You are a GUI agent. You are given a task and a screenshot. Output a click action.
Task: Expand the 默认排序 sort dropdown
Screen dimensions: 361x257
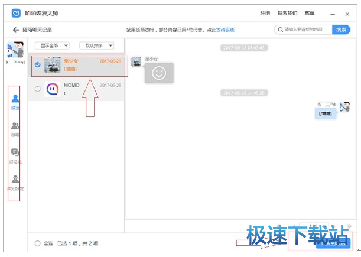pyautogui.click(x=97, y=45)
